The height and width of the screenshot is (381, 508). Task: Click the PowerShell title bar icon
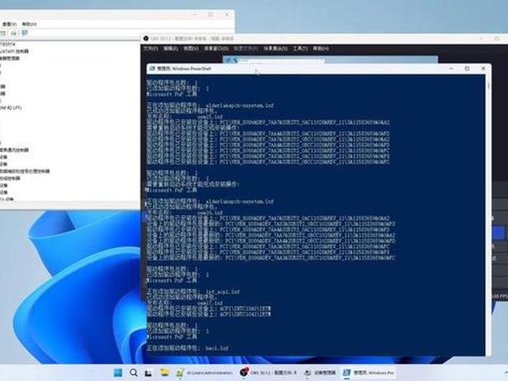[152, 69]
